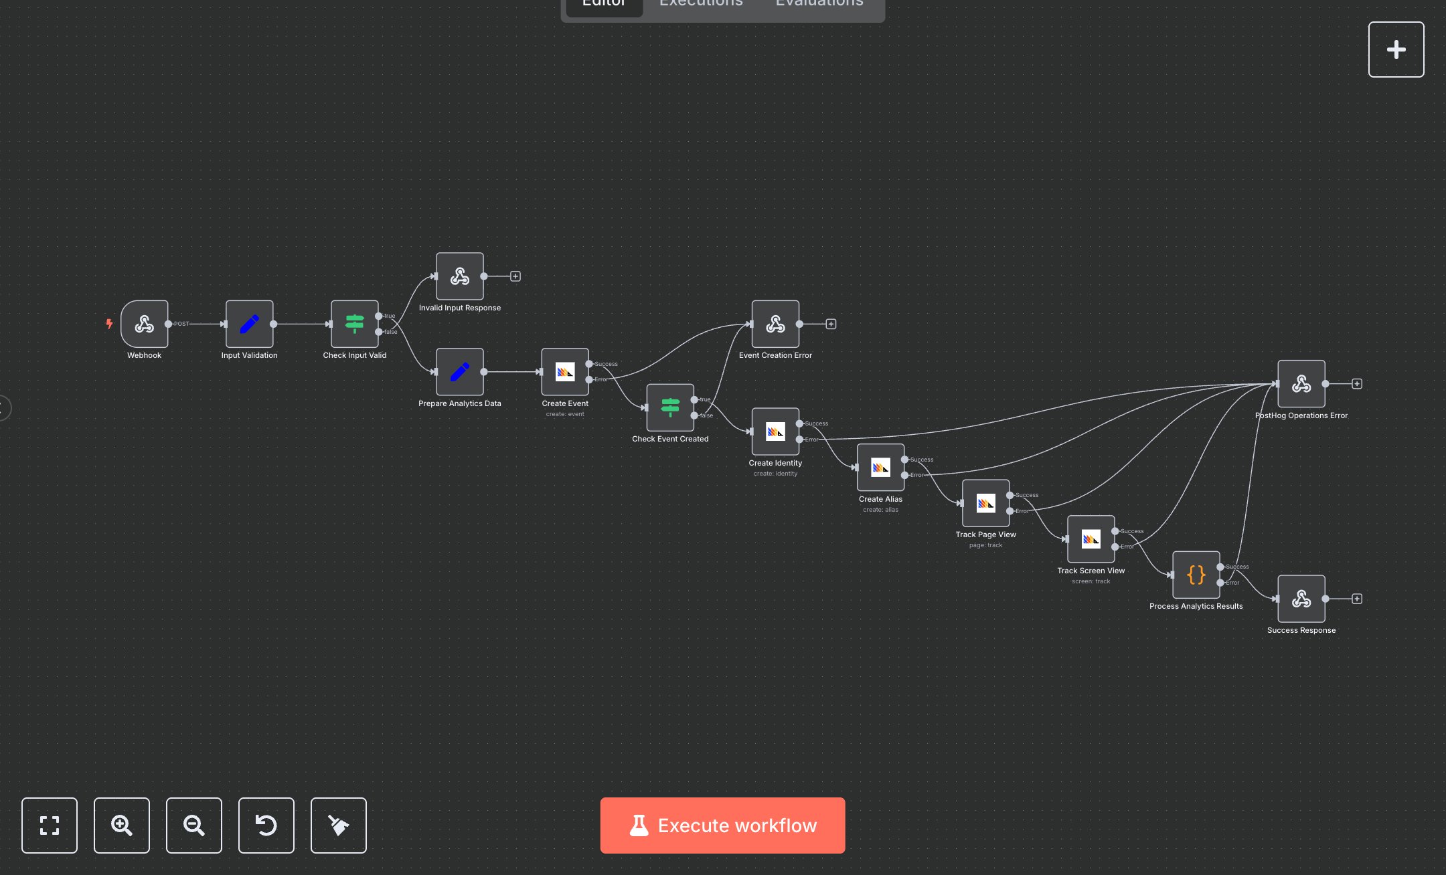Zoom out of the workflow canvas

[x=193, y=825]
